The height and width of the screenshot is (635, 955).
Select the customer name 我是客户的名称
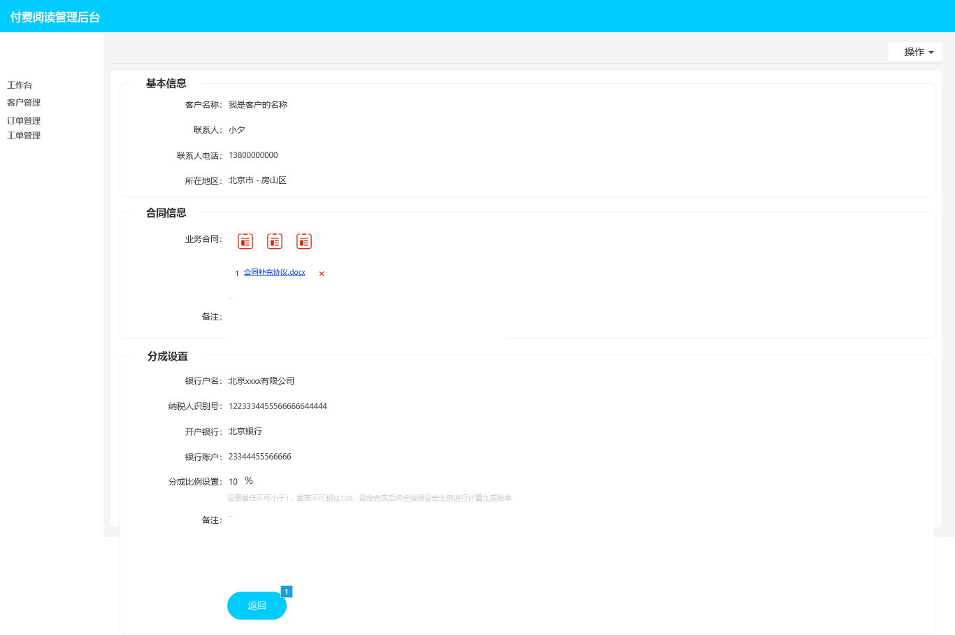[258, 105]
